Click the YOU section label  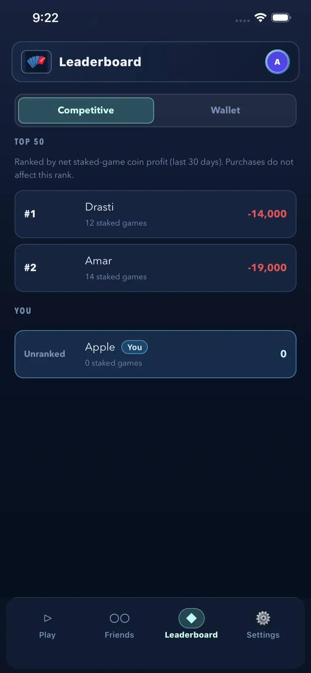pos(23,311)
